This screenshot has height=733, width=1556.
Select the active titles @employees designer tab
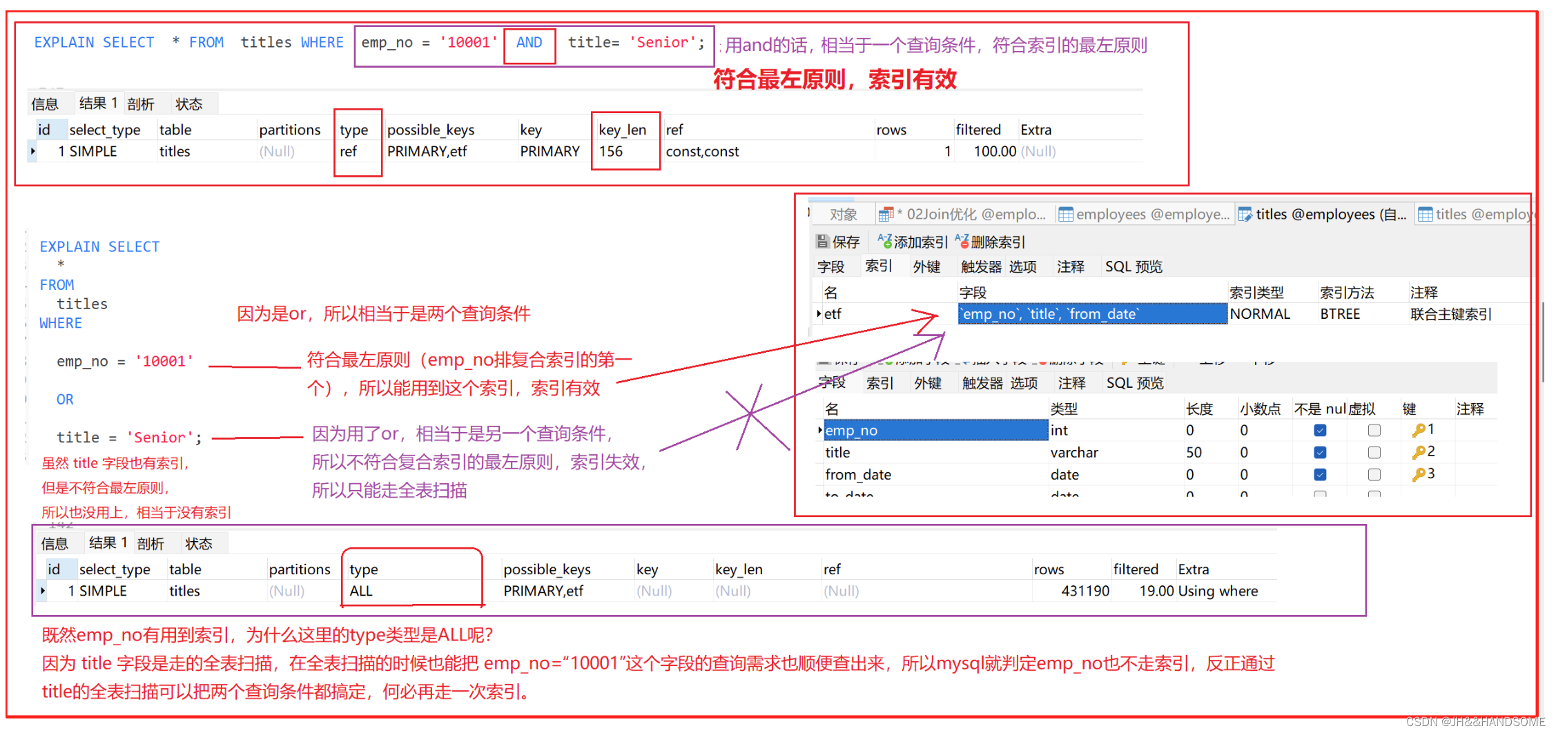pyautogui.click(x=1323, y=215)
